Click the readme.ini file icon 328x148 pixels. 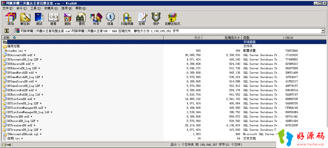coord(5,51)
